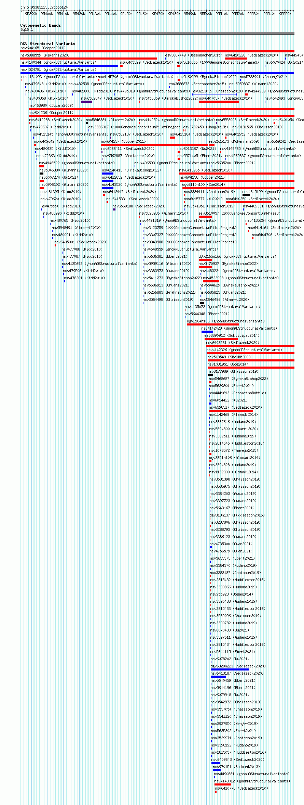Open variant nsv6407037 (Sedlazeck2020)
Image resolution: width=304 pixels, height=805 pixels.
225,98
